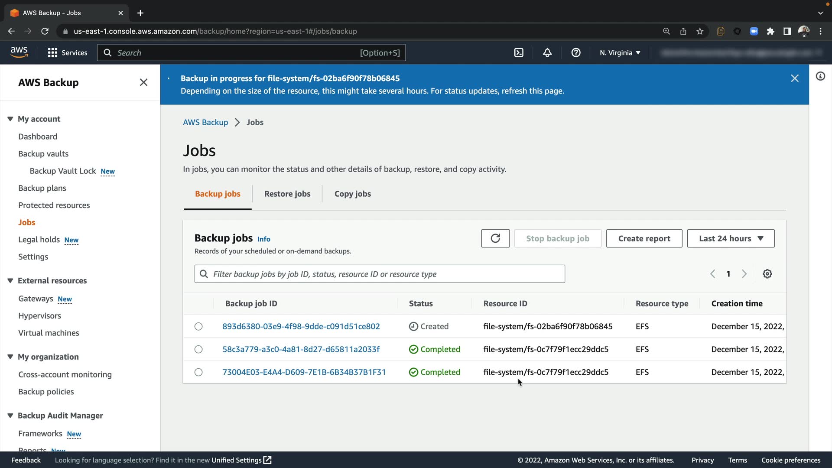Open the info panel icon
This screenshot has width=832, height=468.
(820, 76)
